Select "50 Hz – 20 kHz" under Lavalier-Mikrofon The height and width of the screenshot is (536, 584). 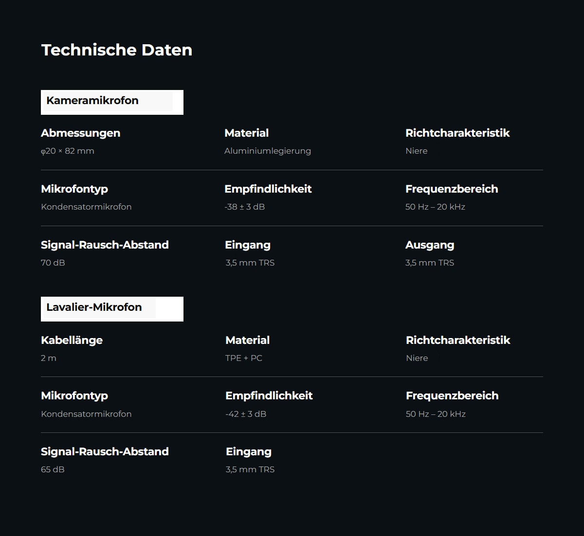point(436,414)
